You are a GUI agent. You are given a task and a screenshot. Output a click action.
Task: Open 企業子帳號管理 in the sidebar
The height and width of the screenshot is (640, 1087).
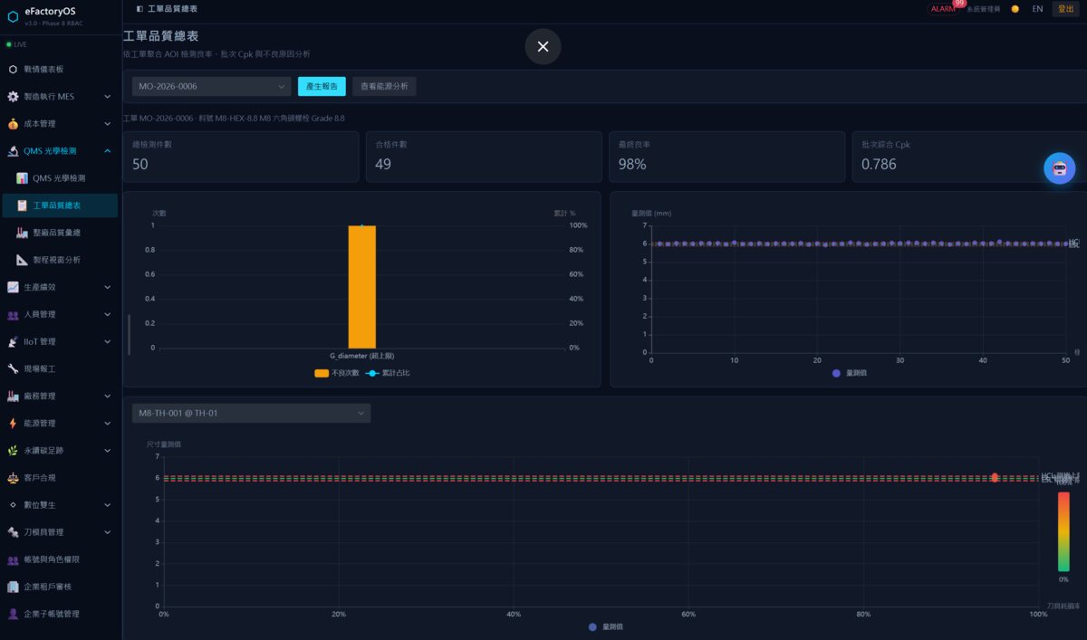[60, 614]
